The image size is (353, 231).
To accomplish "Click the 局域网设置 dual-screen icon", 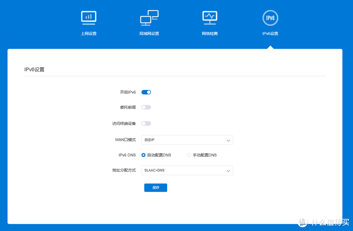I will coord(149,18).
